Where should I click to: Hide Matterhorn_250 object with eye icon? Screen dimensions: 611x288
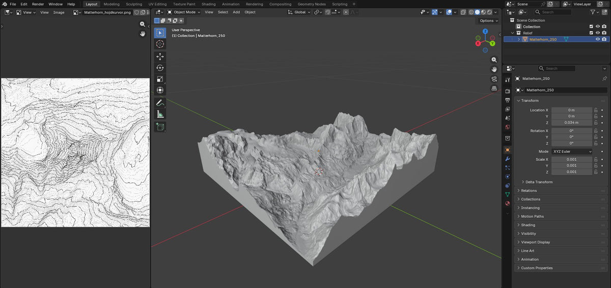[598, 39]
